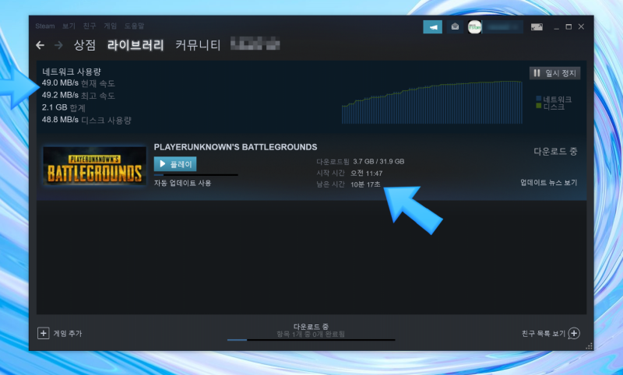Viewport: 623px width, 375px height.
Task: Click 게임 추가 label
Action: [68, 333]
